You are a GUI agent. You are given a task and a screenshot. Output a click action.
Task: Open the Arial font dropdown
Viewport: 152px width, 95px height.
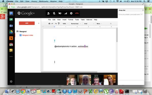[89, 24]
